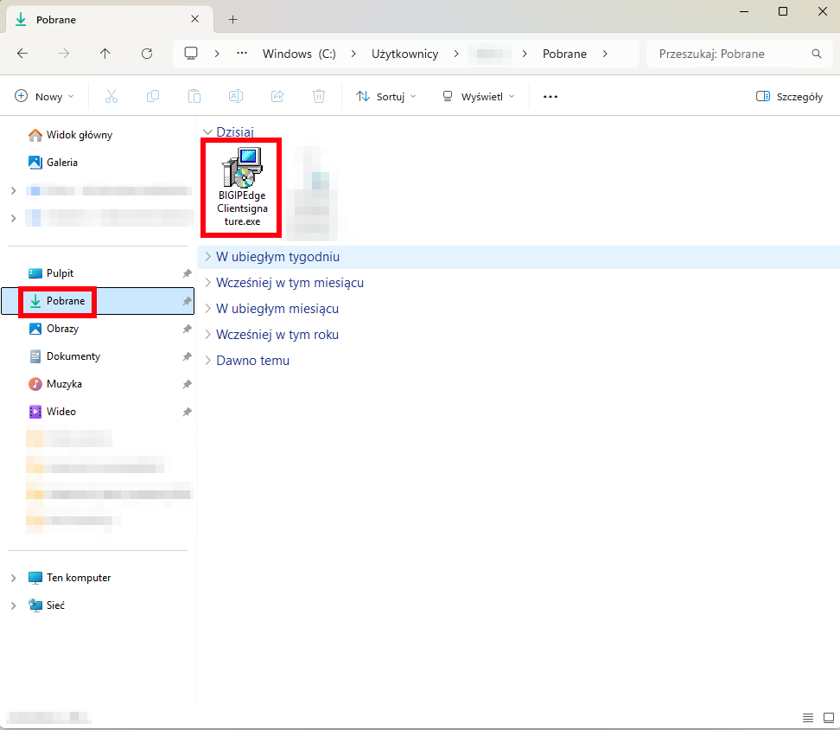Share the selected item
This screenshot has height=730, width=840.
(x=277, y=97)
